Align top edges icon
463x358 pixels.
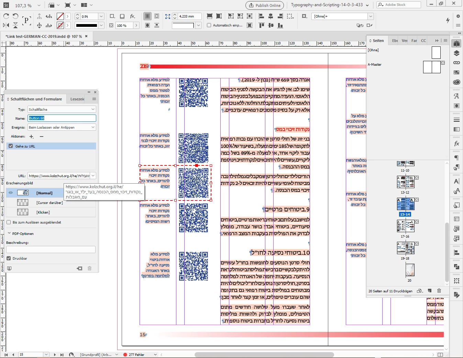click(261, 25)
